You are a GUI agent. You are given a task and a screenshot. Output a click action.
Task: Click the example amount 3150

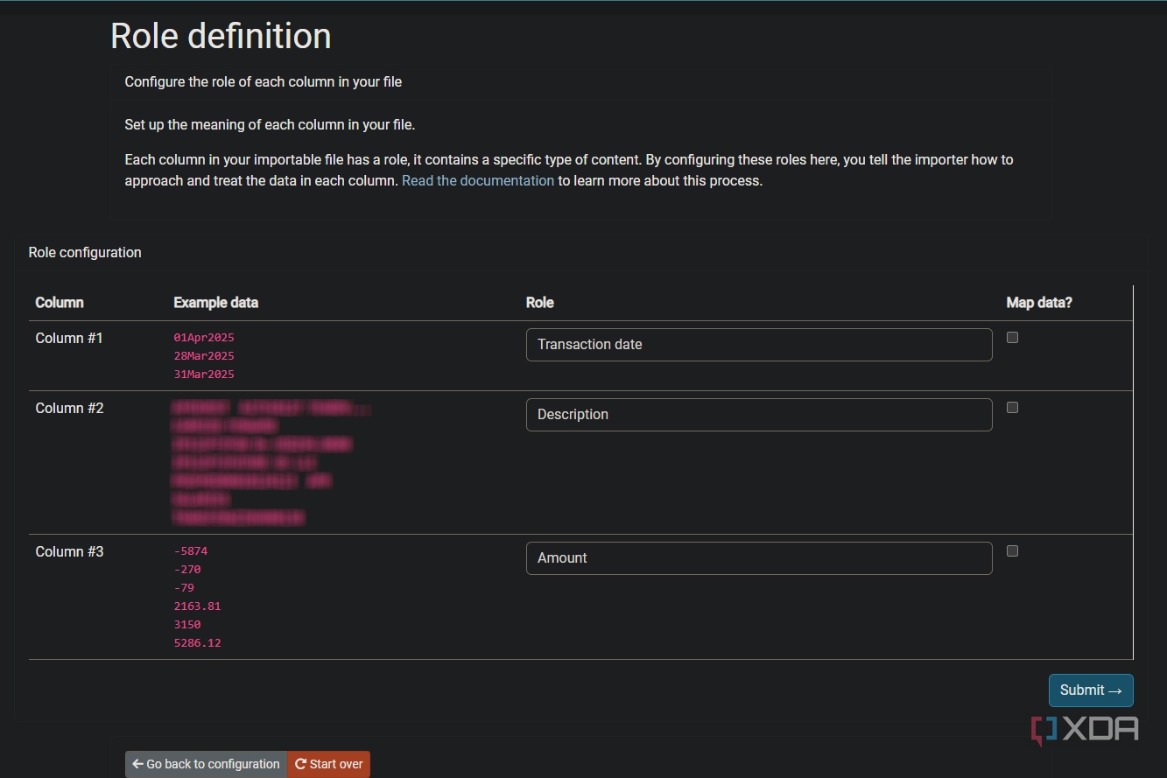187,625
